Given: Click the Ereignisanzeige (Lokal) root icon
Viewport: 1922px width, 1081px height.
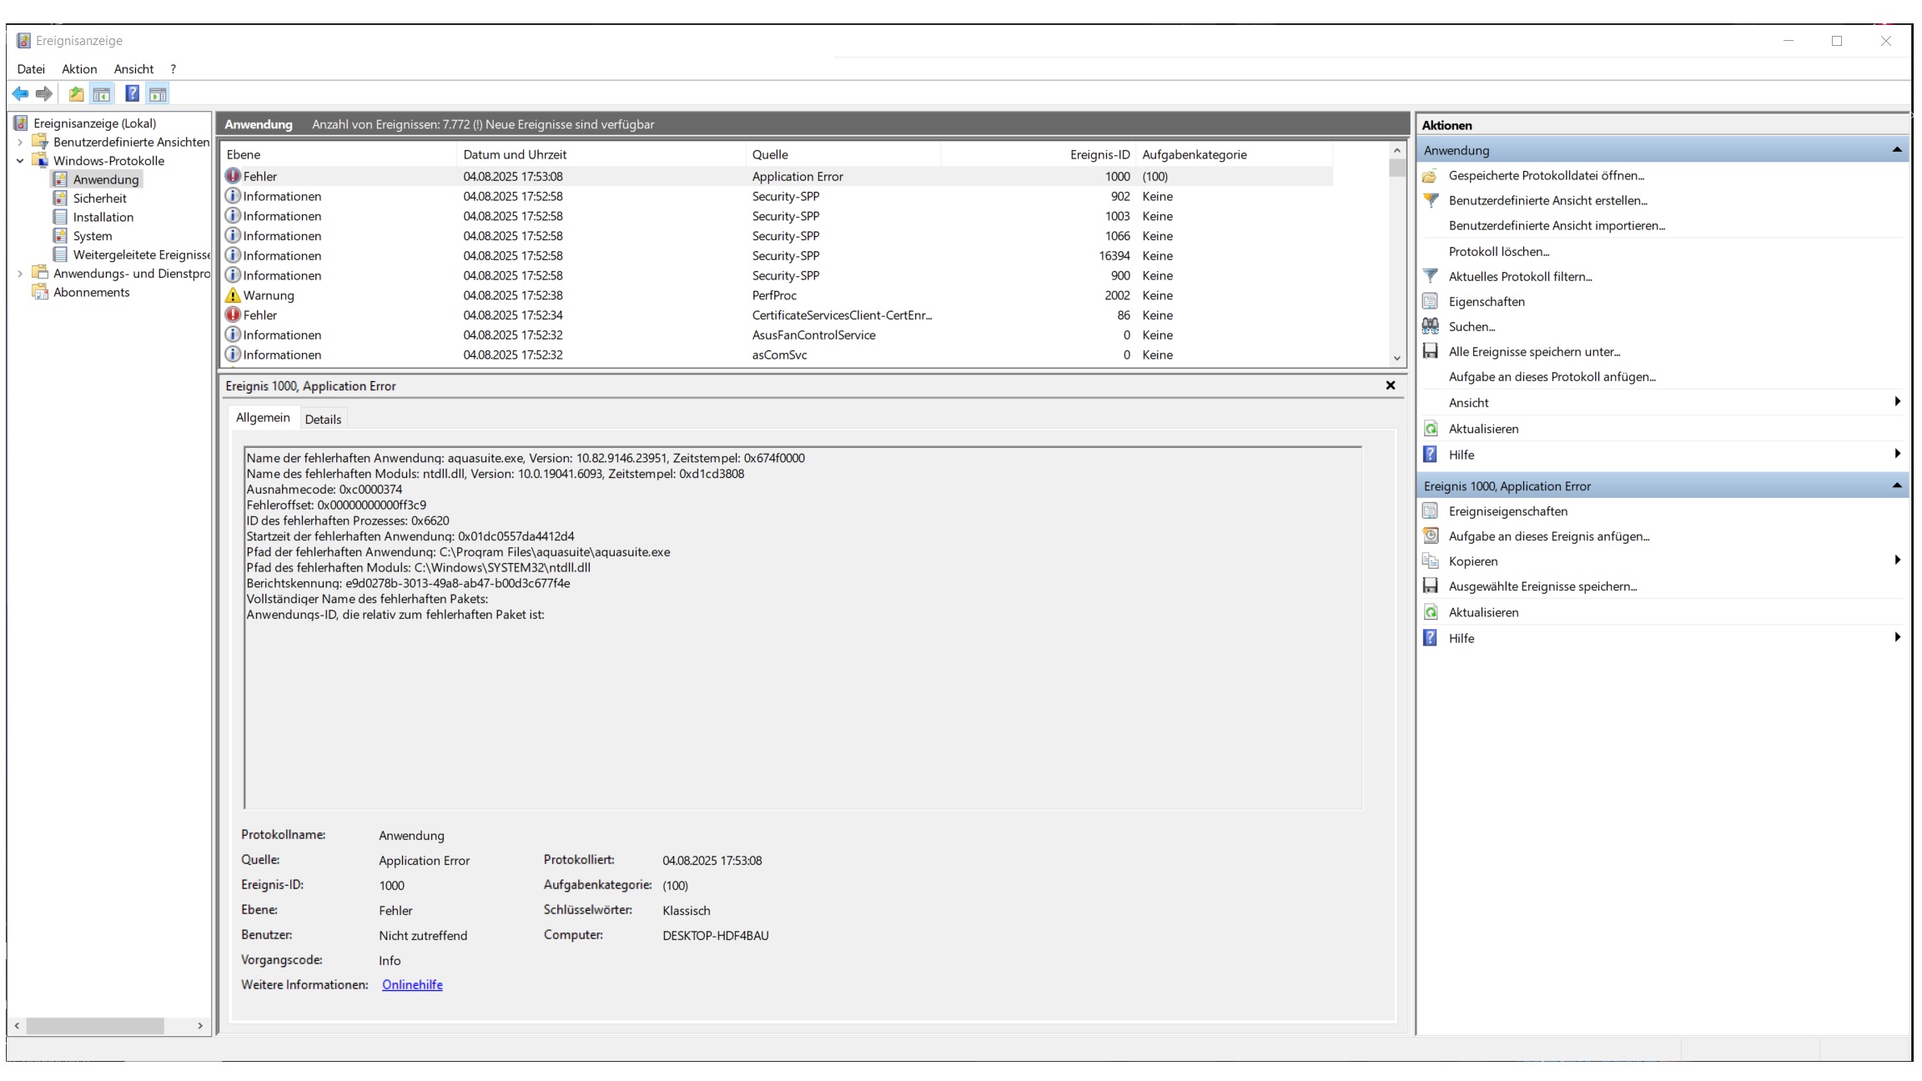Looking at the screenshot, I should (21, 123).
